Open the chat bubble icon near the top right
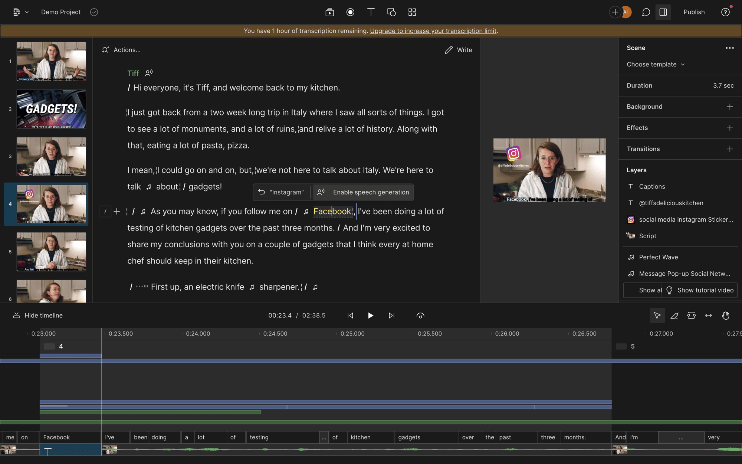Viewport: 742px width, 464px height. click(x=646, y=12)
